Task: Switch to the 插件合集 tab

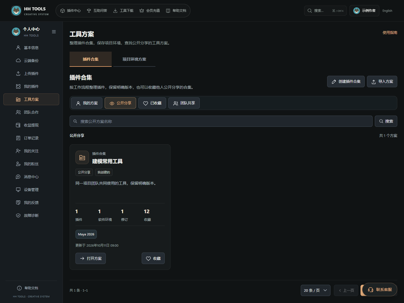Action: click(91, 59)
